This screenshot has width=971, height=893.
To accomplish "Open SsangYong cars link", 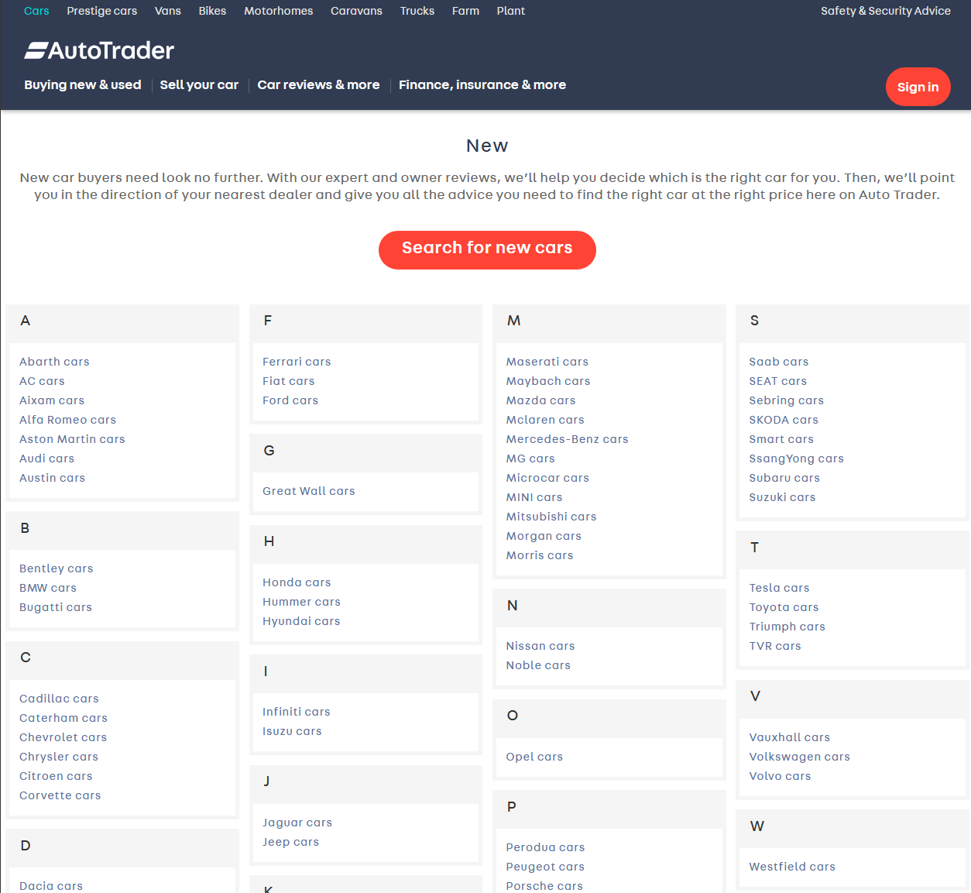I will (x=796, y=459).
